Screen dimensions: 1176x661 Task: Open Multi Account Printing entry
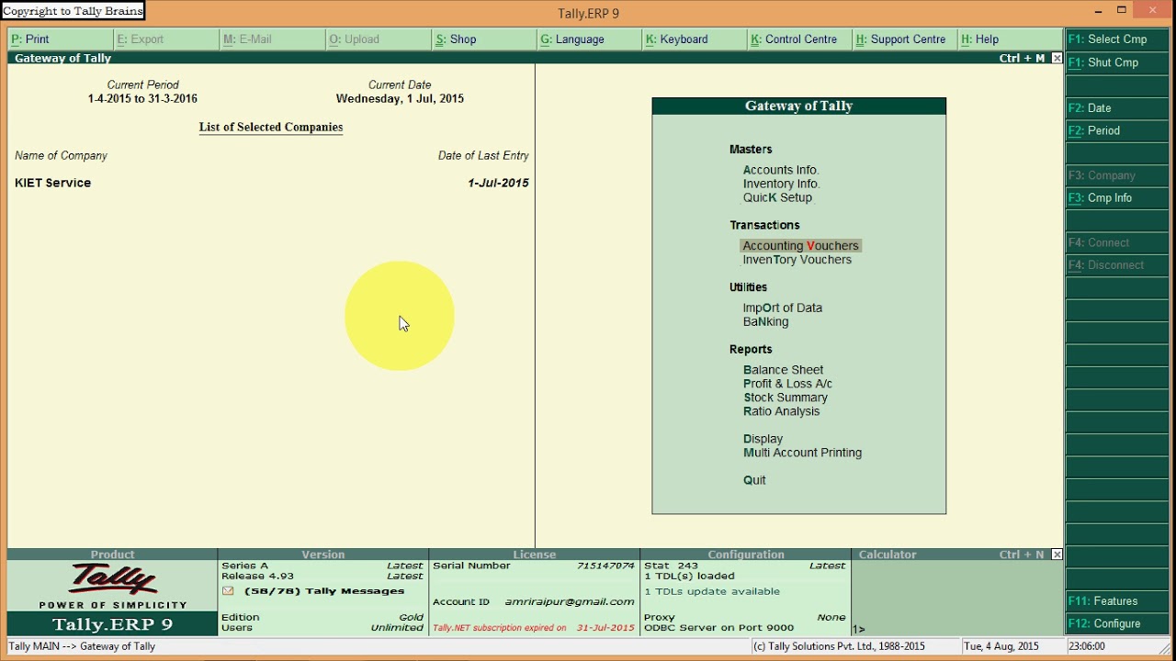click(x=802, y=453)
